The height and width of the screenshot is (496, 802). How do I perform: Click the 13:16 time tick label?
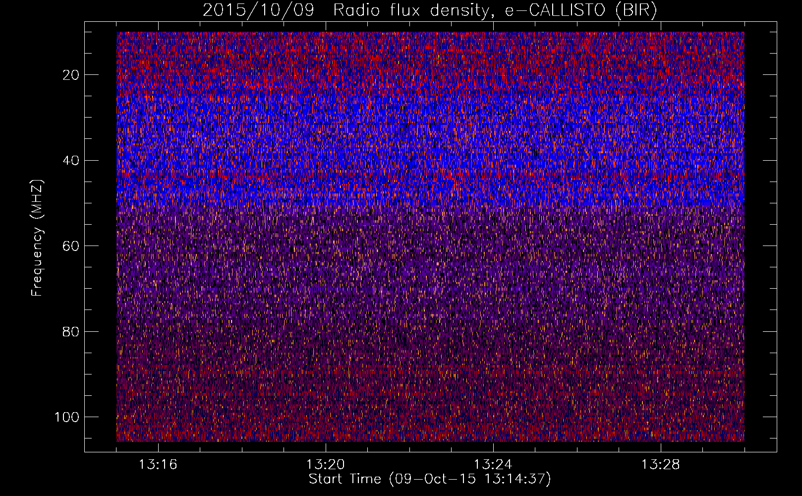point(158,465)
